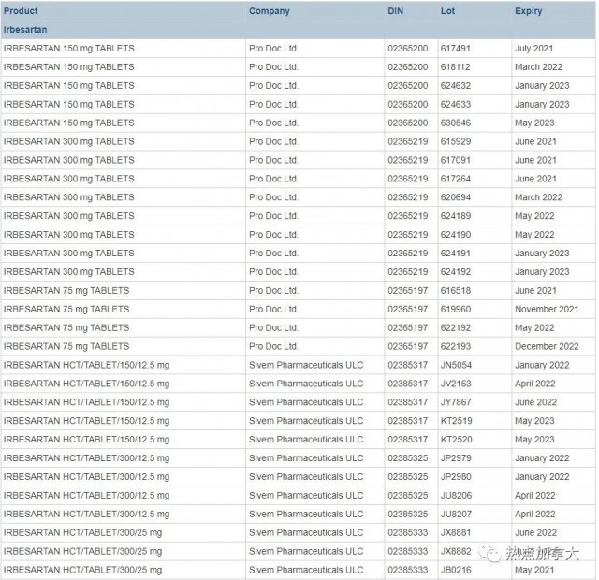Click the product name in lot 615929 row
599x580 pixels.
(x=68, y=141)
